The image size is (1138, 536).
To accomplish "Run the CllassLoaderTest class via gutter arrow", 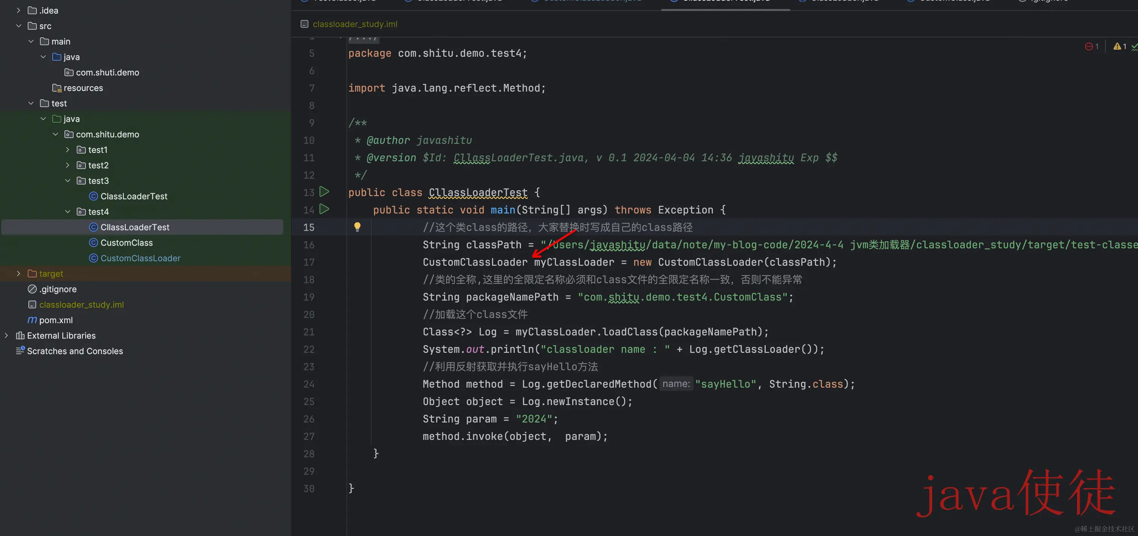I will pos(324,191).
